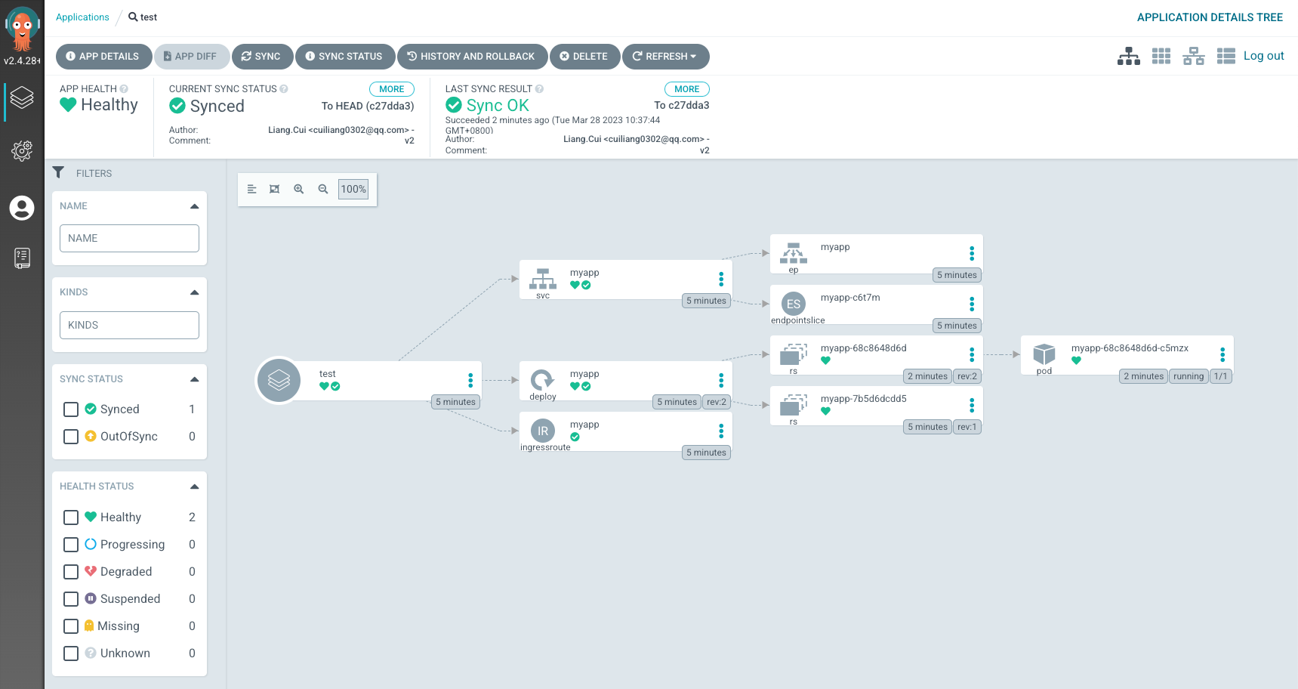The image size is (1298, 689).
Task: Click the zoom in magnifier icon
Action: (x=299, y=190)
